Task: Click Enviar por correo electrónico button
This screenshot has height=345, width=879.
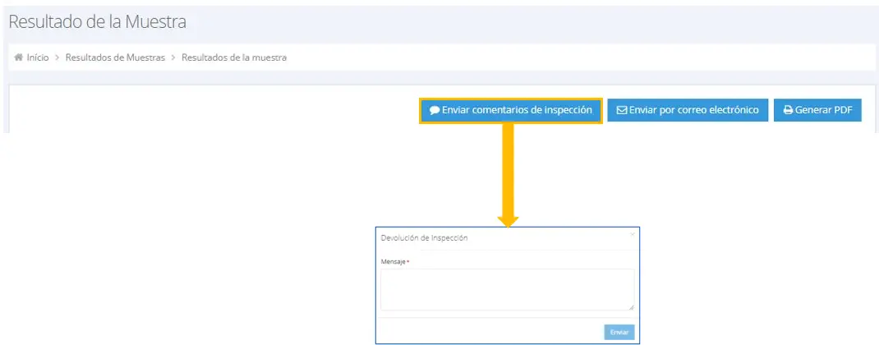Action: (688, 111)
